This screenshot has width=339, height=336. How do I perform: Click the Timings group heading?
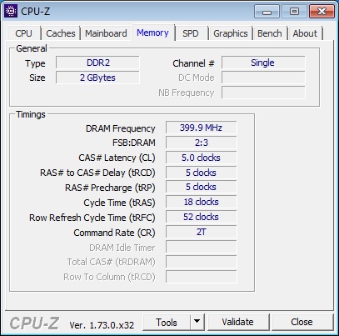pyautogui.click(x=31, y=114)
